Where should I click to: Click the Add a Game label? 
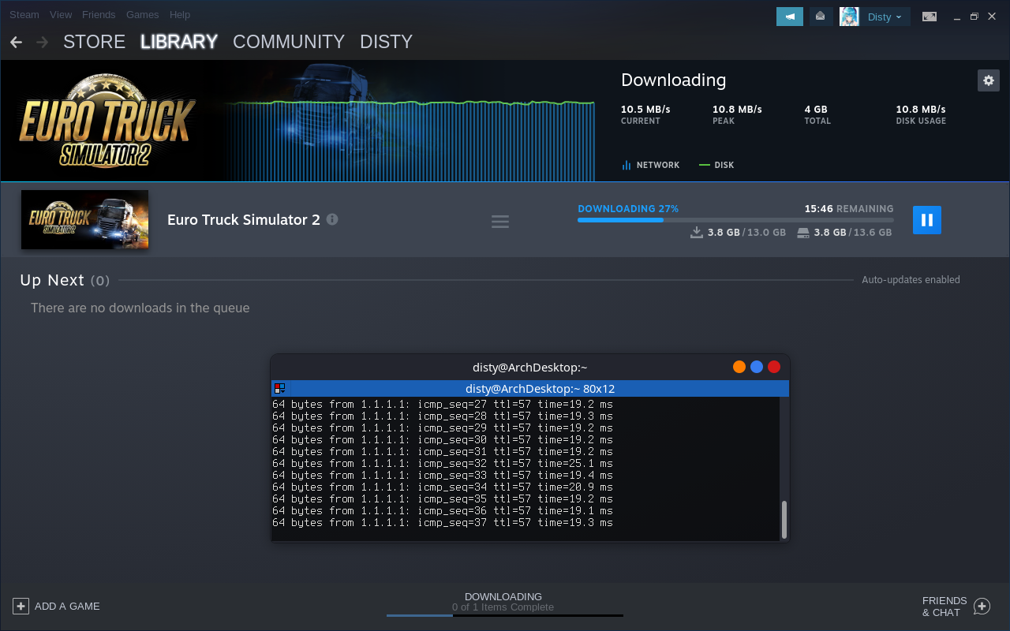click(67, 606)
